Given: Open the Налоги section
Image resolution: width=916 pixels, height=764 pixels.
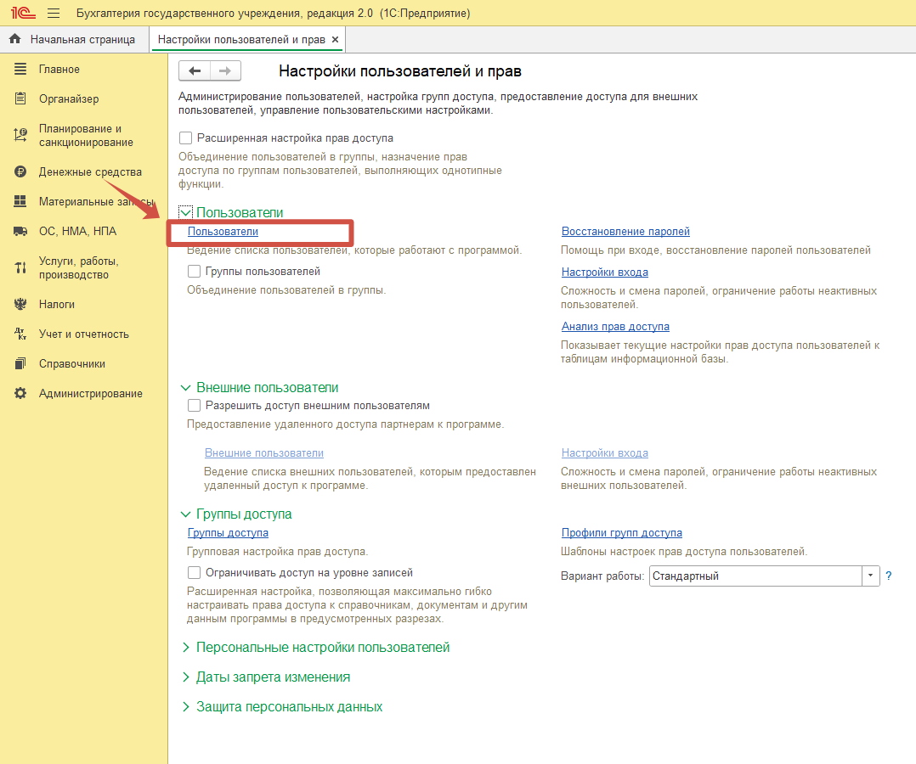Looking at the screenshot, I should pyautogui.click(x=57, y=304).
